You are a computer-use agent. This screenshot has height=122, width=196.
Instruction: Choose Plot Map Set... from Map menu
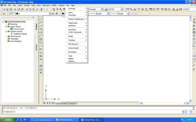point(77,44)
